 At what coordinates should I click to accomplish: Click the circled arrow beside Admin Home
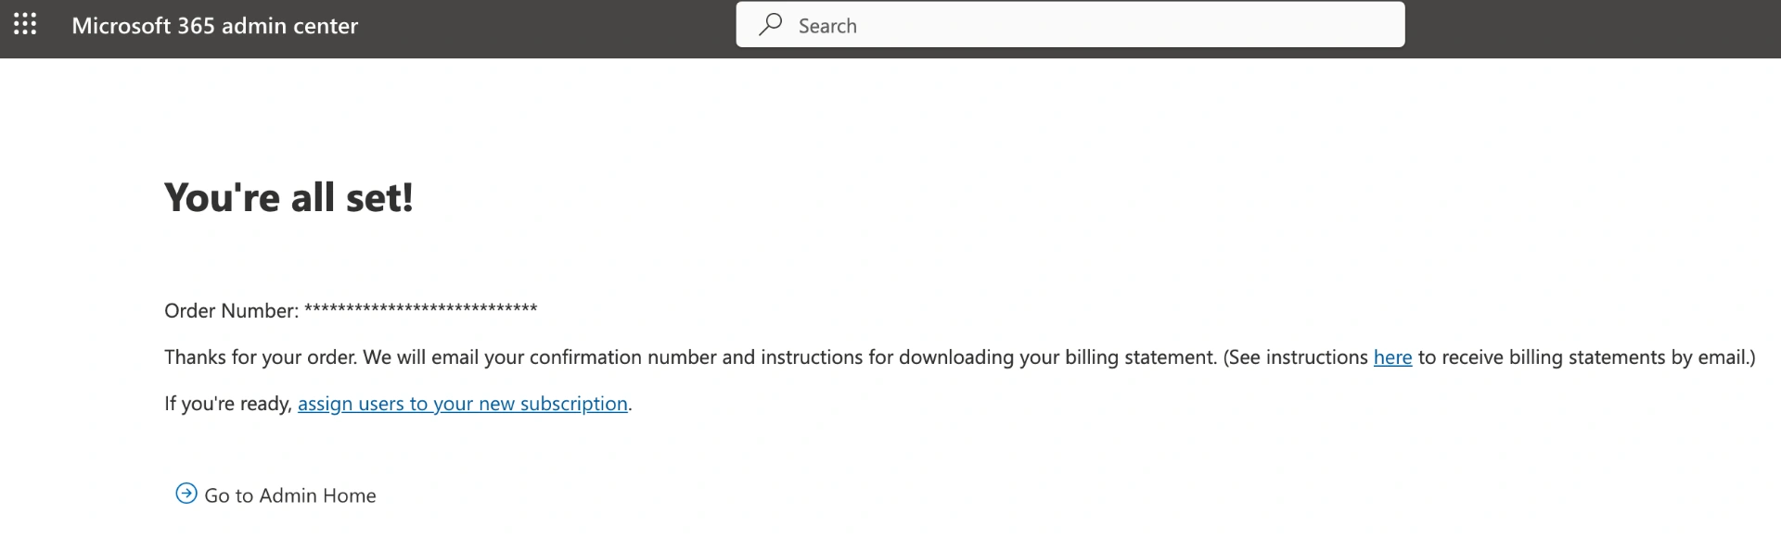(x=186, y=494)
